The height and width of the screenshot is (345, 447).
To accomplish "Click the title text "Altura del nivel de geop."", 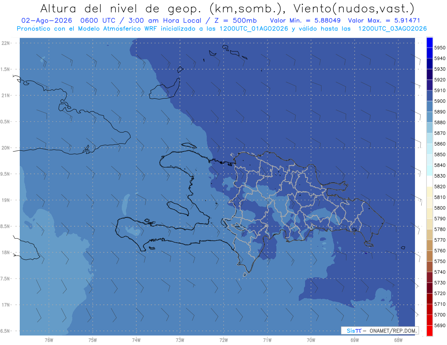I will [122, 8].
